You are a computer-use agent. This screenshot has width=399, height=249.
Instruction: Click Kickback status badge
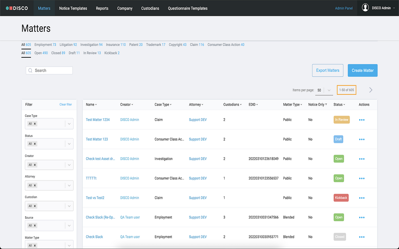point(341,198)
